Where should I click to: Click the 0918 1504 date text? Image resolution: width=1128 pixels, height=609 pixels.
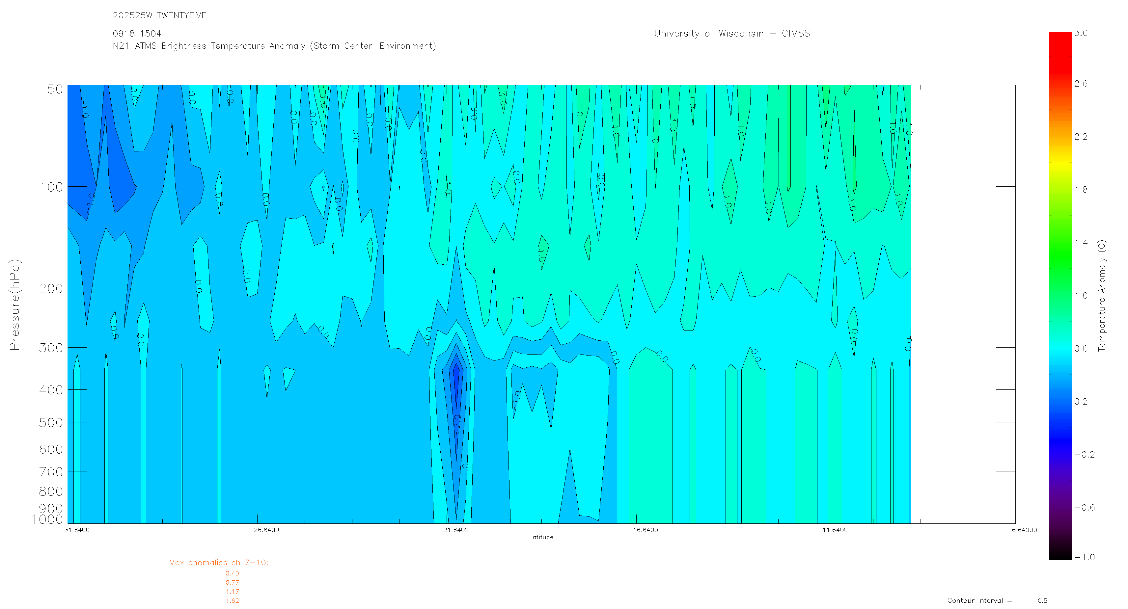point(137,34)
